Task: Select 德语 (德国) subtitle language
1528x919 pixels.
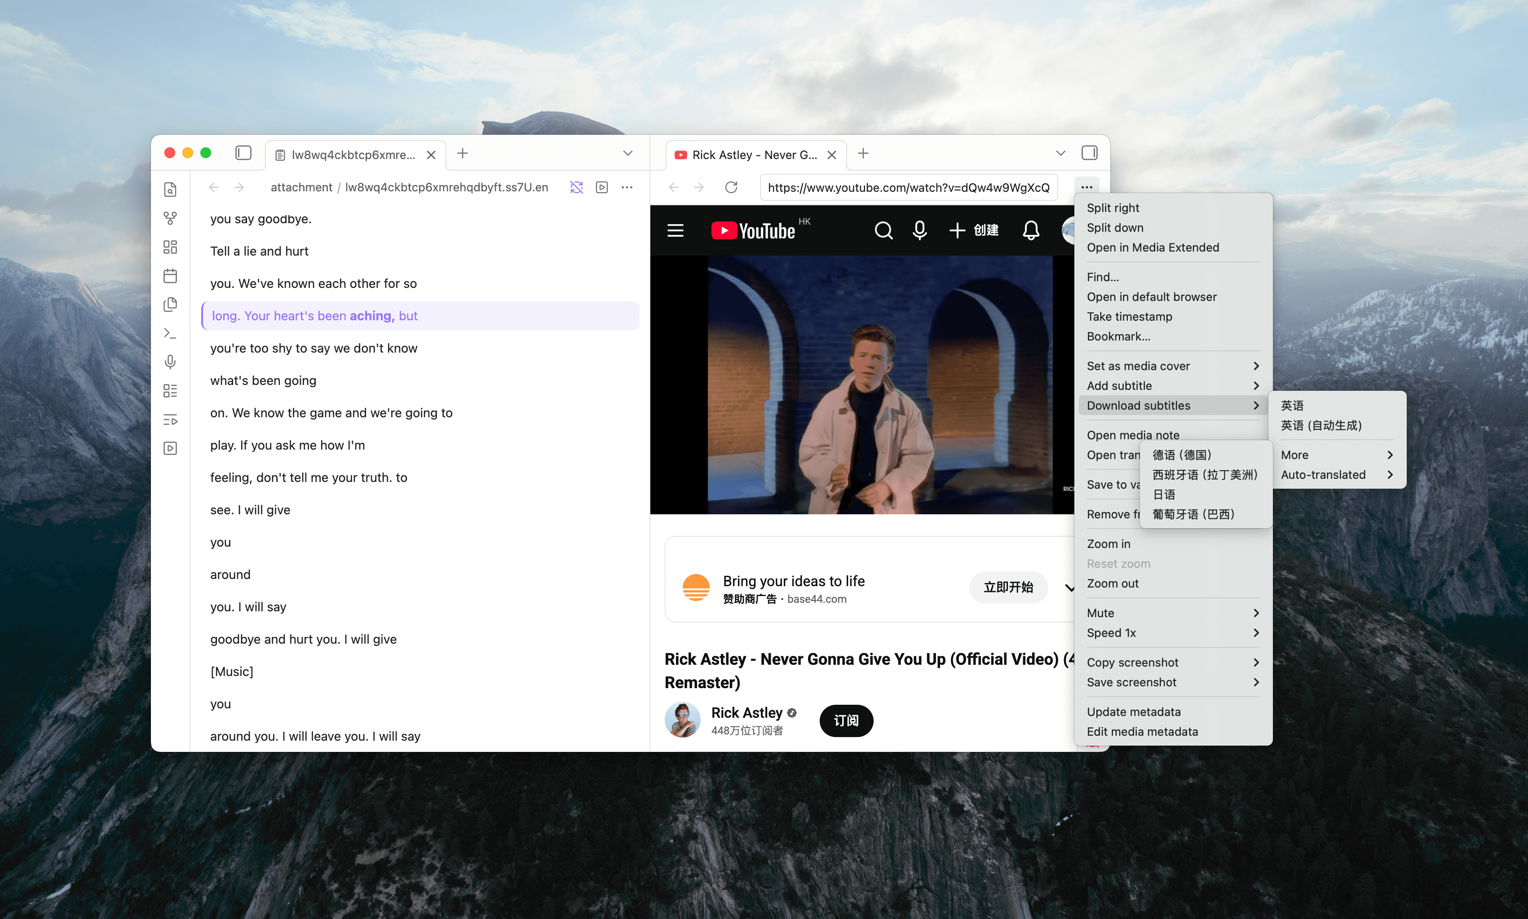Action: pyautogui.click(x=1206, y=455)
